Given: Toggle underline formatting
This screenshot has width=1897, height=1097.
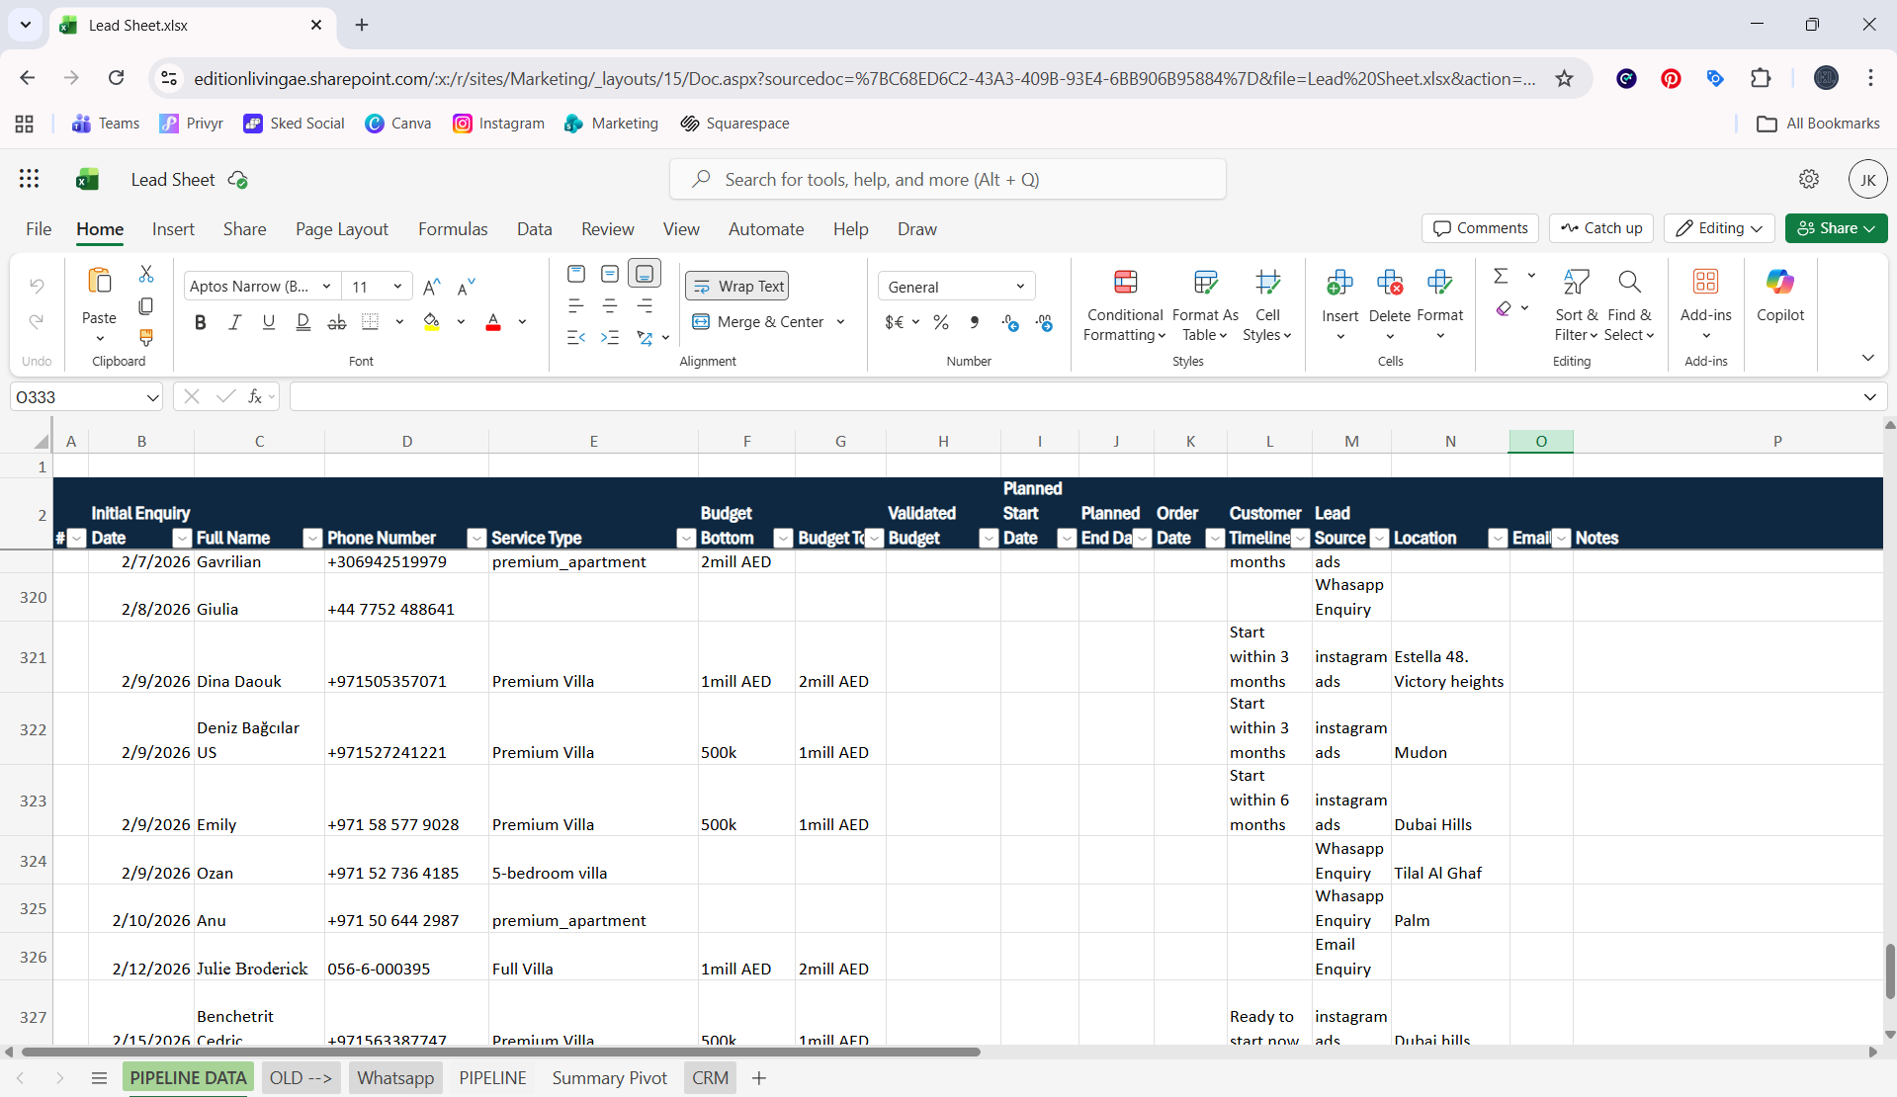Looking at the screenshot, I should (x=268, y=322).
